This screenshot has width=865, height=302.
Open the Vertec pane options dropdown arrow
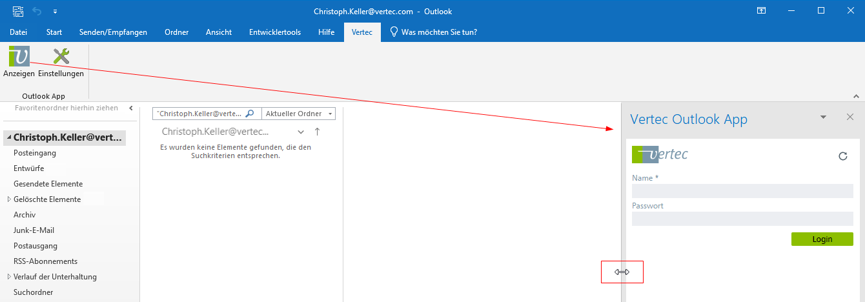[823, 117]
